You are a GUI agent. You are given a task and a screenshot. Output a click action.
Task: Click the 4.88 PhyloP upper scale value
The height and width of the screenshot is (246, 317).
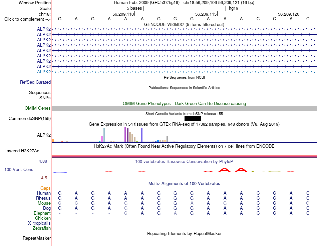[43, 161]
